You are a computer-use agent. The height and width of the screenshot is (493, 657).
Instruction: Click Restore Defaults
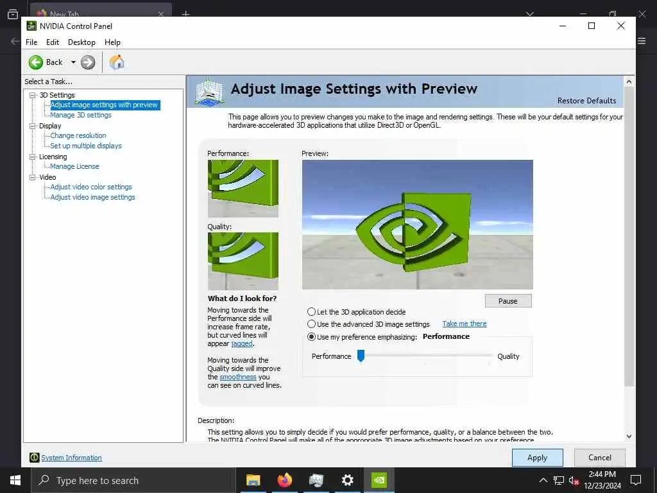(586, 101)
